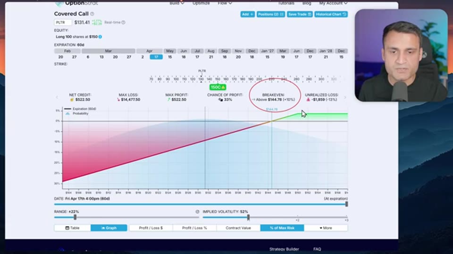
Task: Open Positions (2) panel
Action: point(271,14)
